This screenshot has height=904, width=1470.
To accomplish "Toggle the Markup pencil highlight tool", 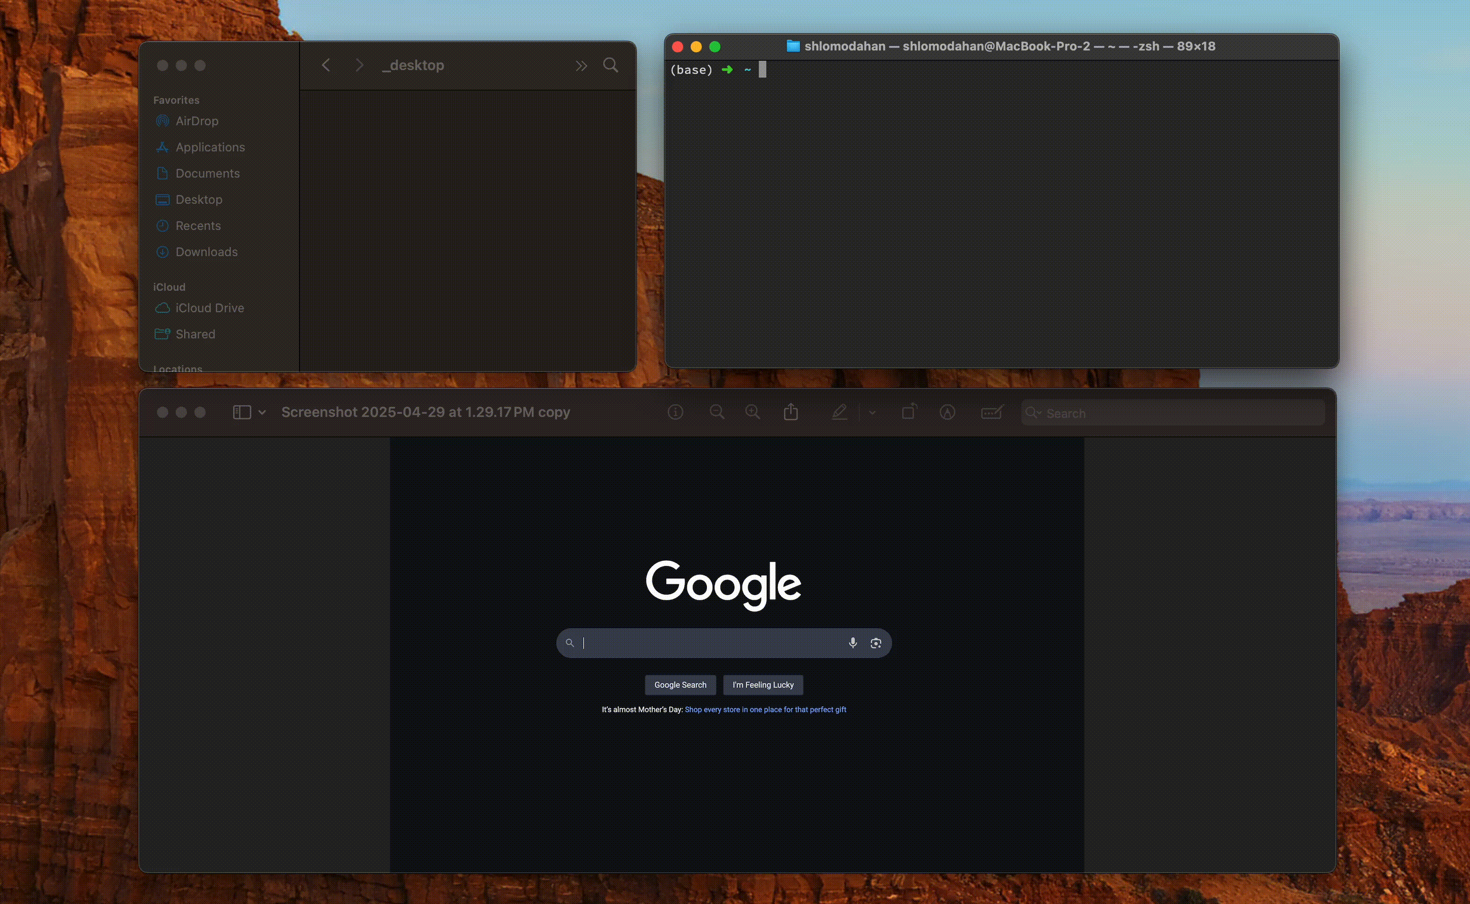I will click(x=839, y=413).
